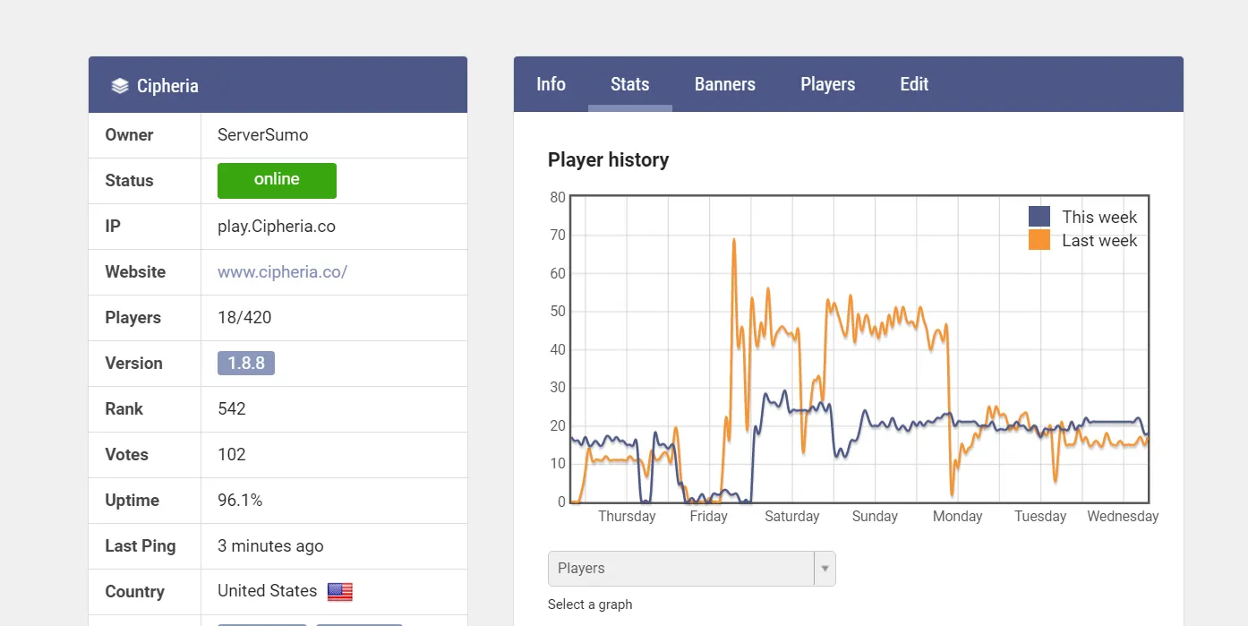Click the Version row label
This screenshot has width=1248, height=626.
[133, 364]
